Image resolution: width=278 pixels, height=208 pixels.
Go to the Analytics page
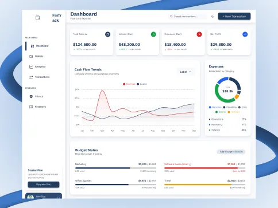click(x=40, y=66)
